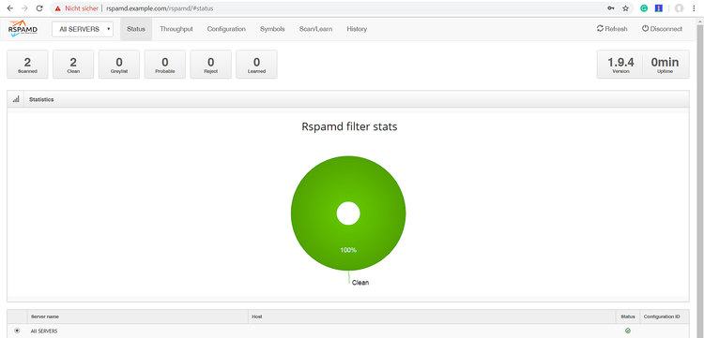Click the RSPAMD logo
This screenshot has width=704, height=338.
(x=23, y=29)
